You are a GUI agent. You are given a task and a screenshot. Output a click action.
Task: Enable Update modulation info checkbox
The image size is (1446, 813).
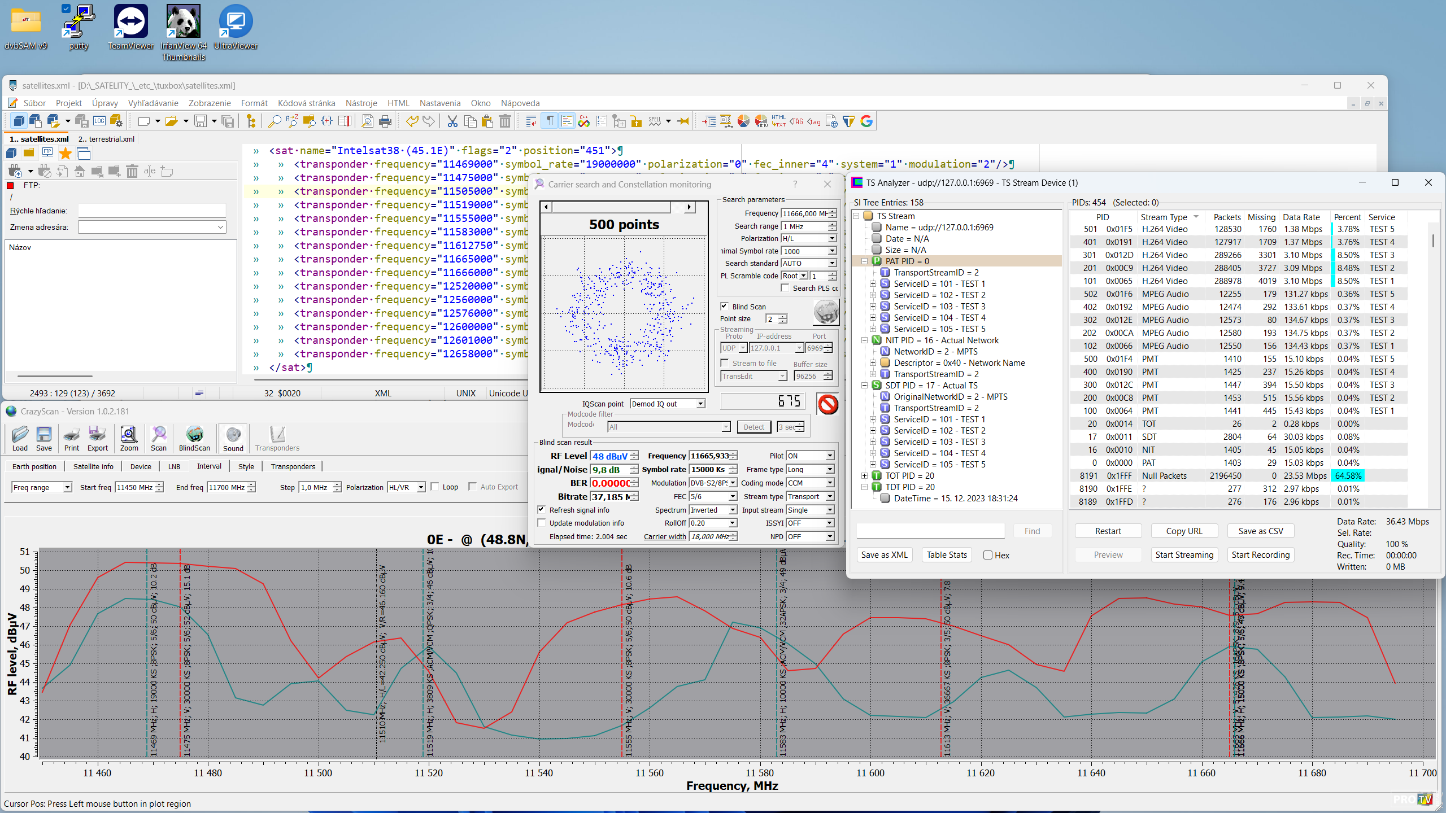coord(542,523)
